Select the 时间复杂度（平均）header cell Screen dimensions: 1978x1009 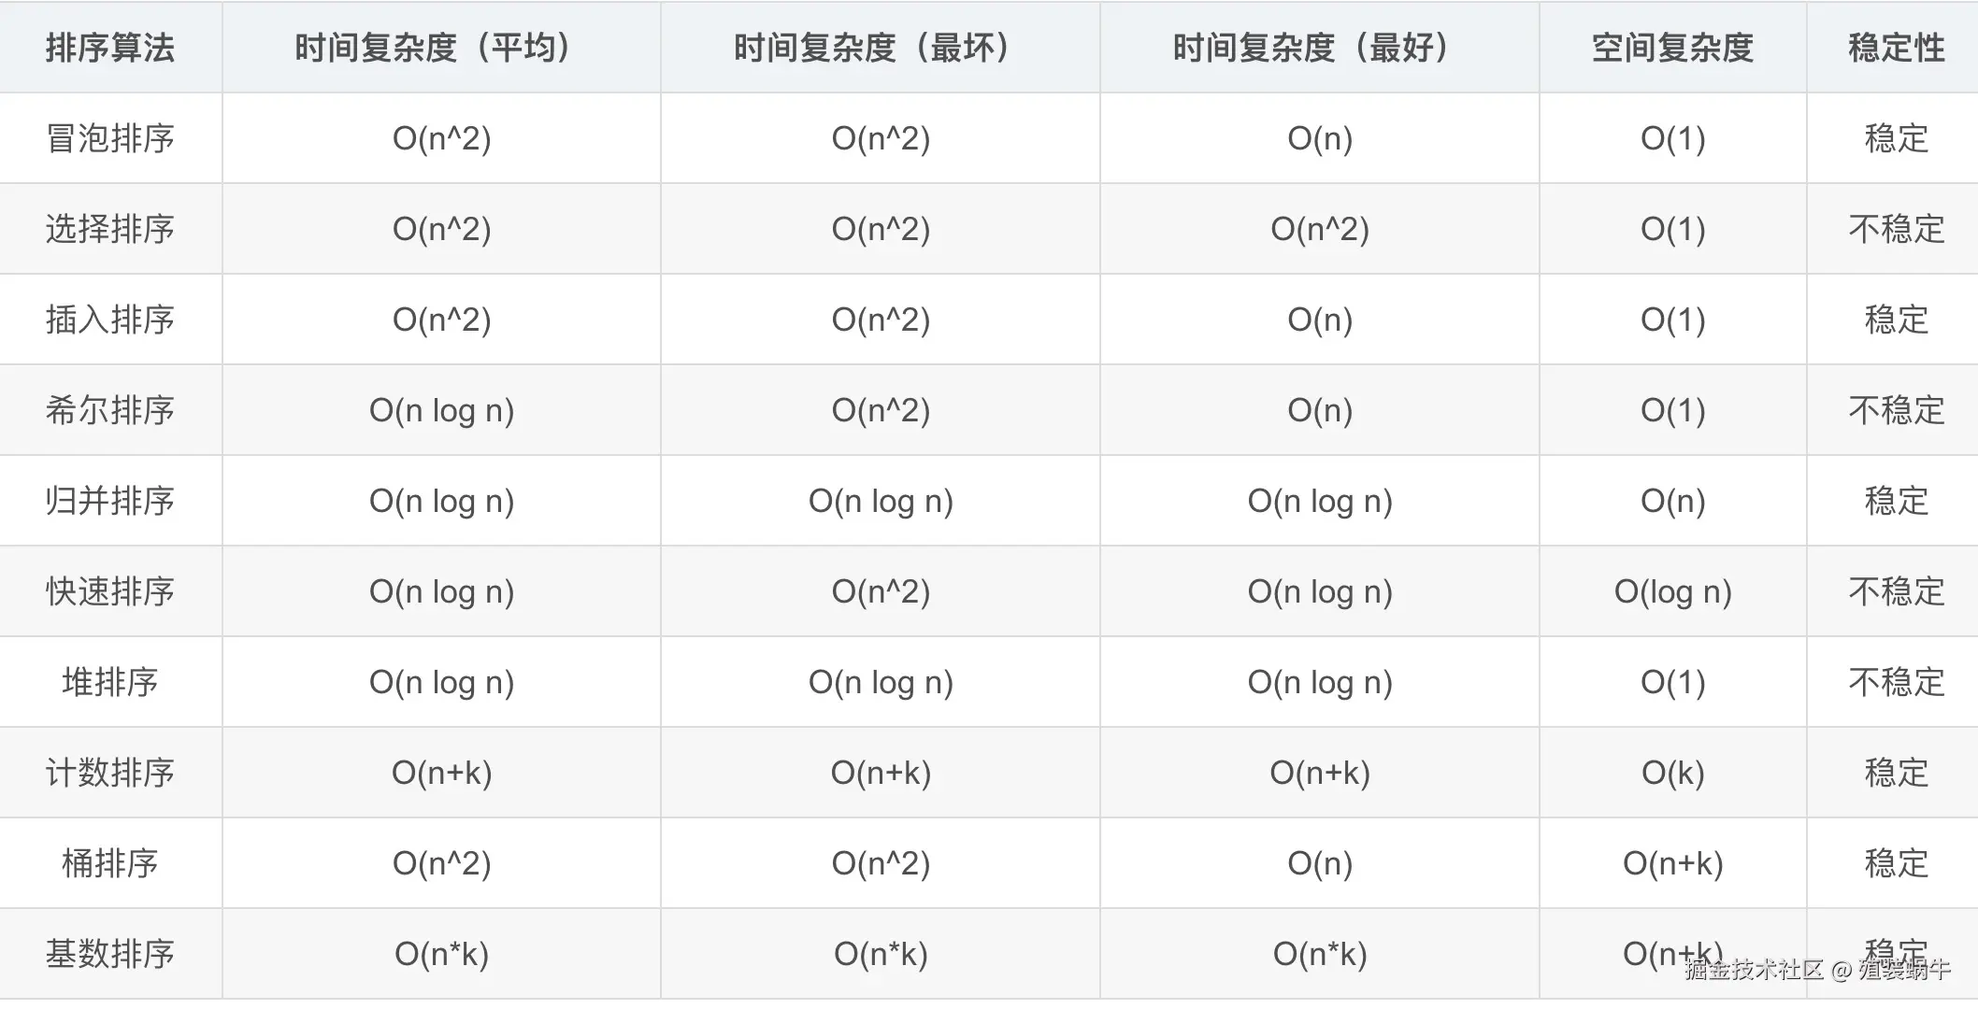441,48
